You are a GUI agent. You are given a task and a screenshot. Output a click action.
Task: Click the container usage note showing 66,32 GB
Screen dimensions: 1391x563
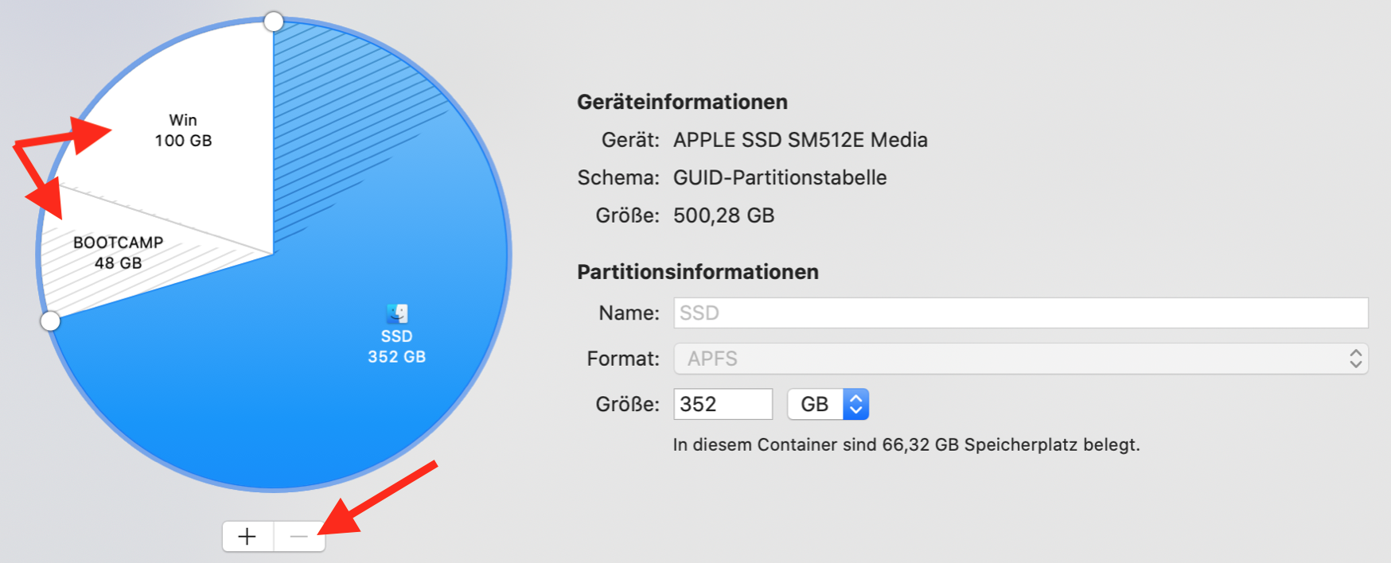[x=906, y=445]
